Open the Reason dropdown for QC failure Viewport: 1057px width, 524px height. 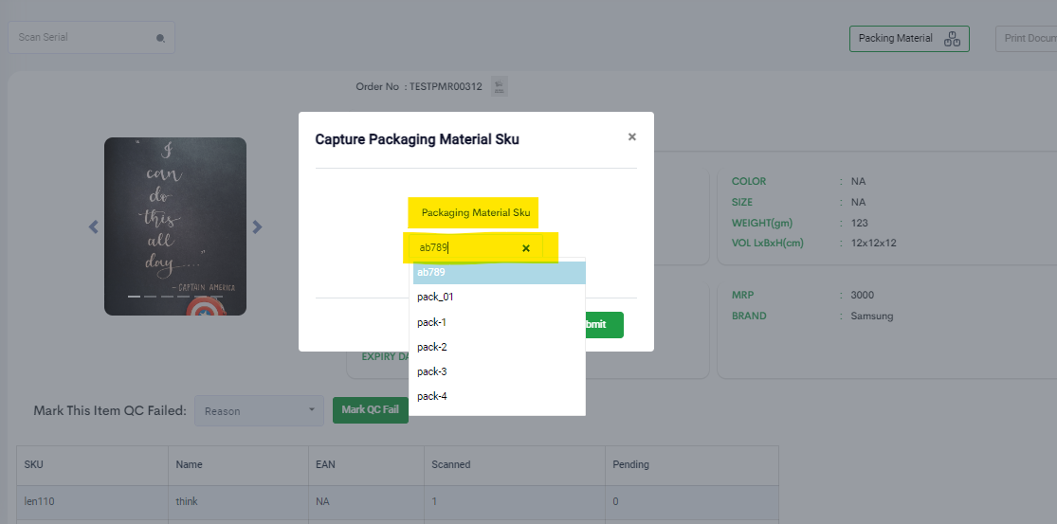(x=260, y=411)
